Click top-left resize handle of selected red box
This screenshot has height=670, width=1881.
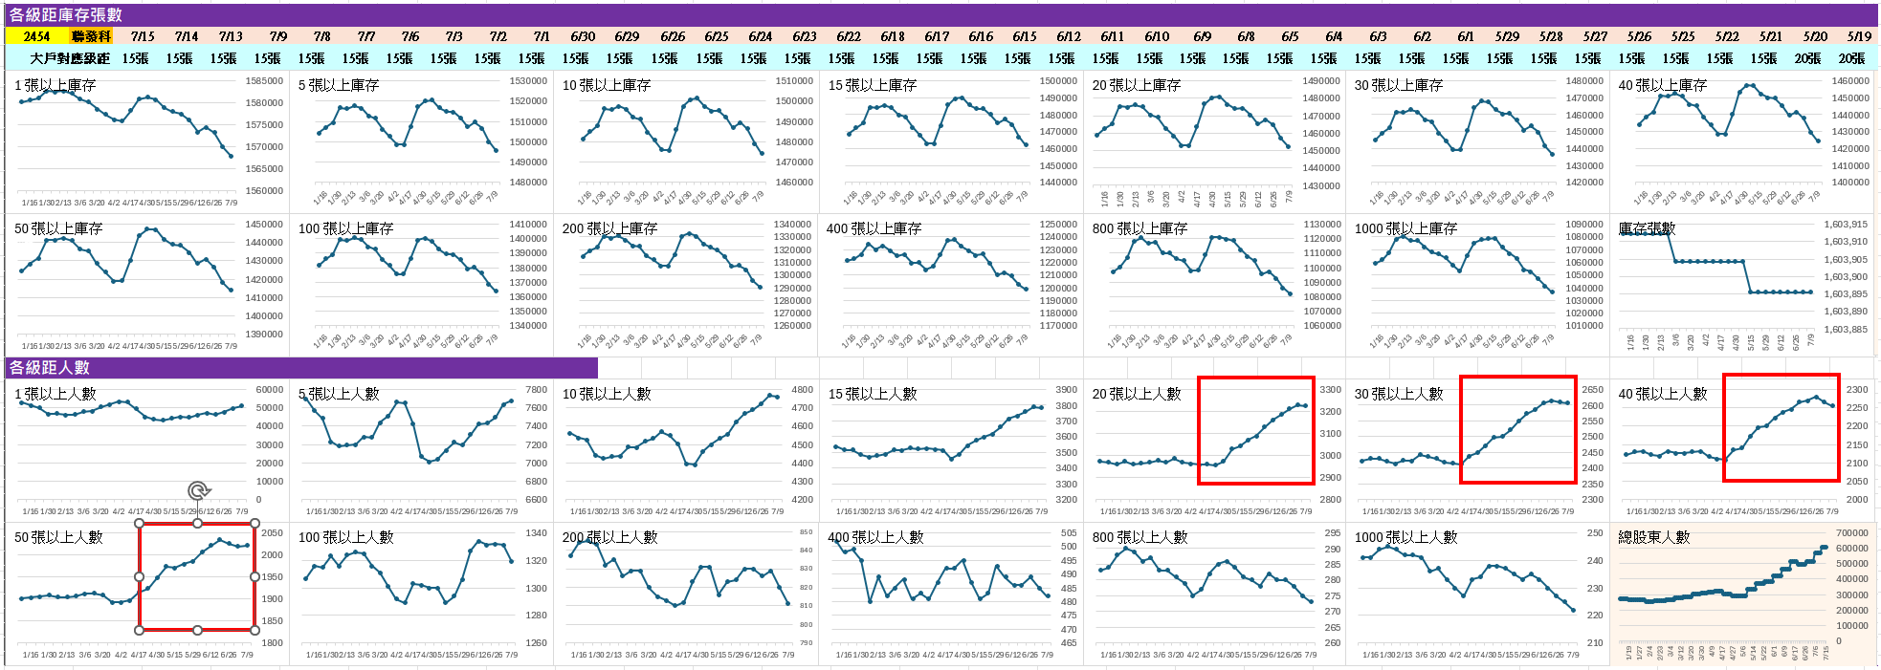pyautogui.click(x=140, y=524)
